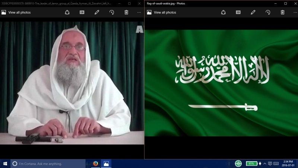Open the touch keyboard tray icon
Image resolution: width=298 pixels, height=168 pixels.
(276, 164)
